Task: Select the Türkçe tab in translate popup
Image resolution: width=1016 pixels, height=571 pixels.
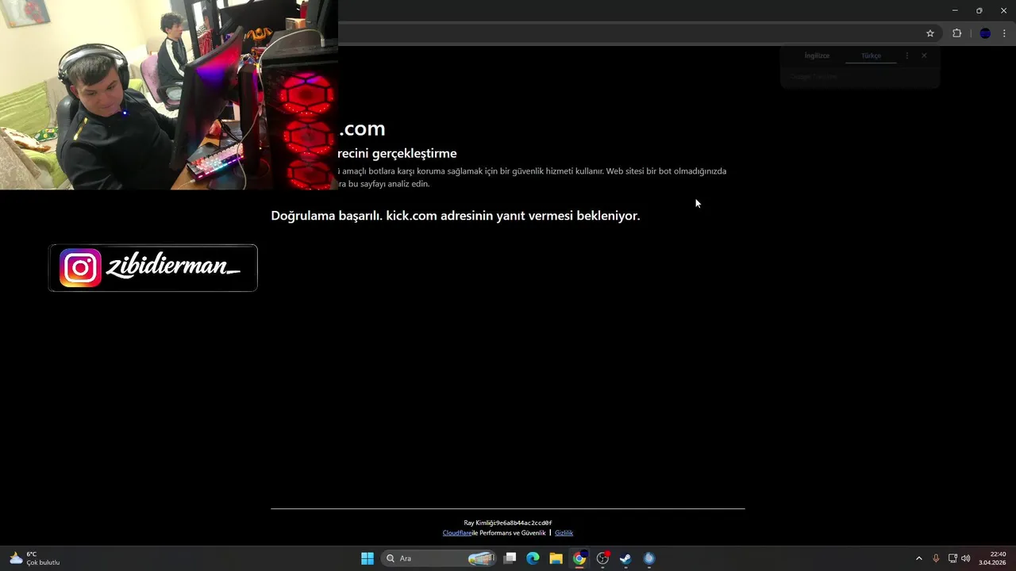Action: pos(871,56)
